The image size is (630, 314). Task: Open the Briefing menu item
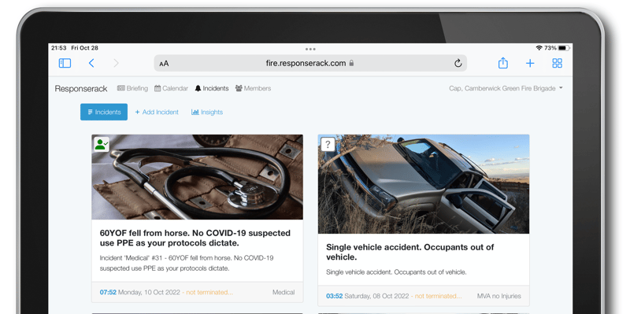132,88
